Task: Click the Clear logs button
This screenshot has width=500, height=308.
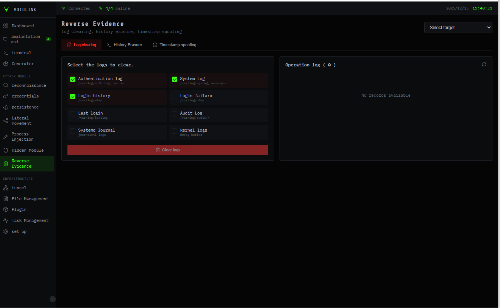Action: [x=168, y=150]
